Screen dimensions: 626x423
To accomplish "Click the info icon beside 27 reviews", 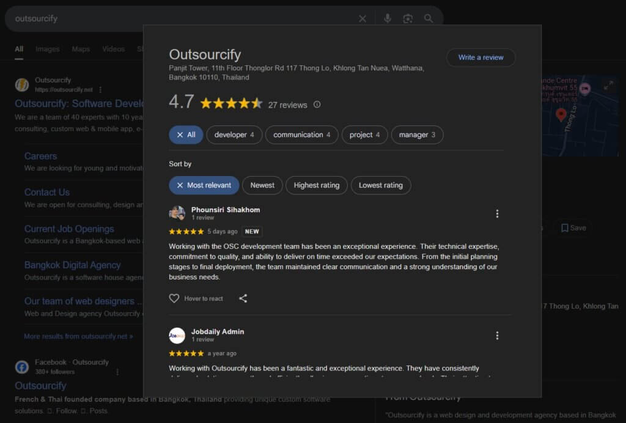I will click(x=317, y=105).
